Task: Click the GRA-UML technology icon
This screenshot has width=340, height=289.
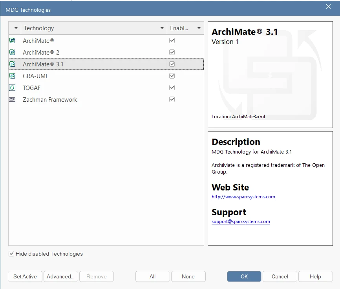Action: [x=12, y=76]
